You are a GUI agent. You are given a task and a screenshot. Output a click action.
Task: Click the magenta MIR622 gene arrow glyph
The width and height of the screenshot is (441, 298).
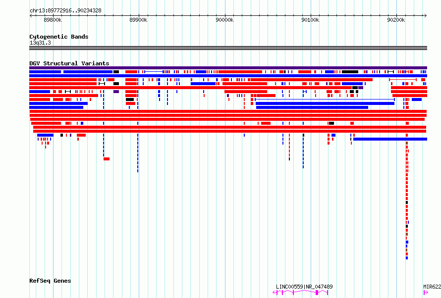426,293
